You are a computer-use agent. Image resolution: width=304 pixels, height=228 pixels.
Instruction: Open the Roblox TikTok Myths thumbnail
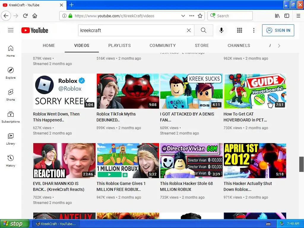(128, 91)
